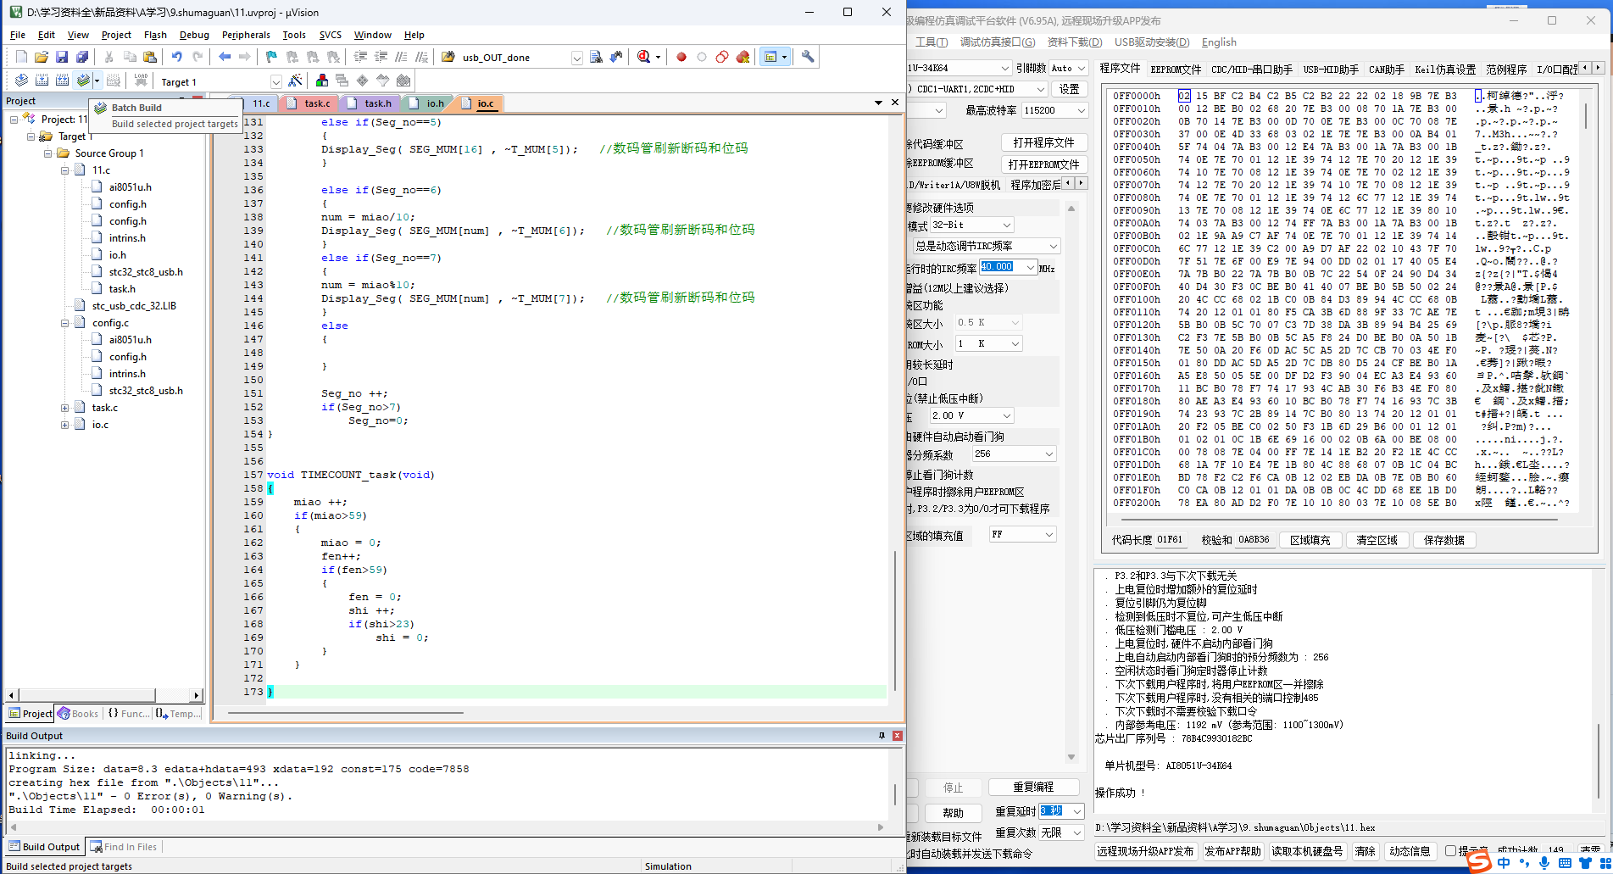Click the 保存数据 button
This screenshot has width=1613, height=874.
click(1443, 540)
